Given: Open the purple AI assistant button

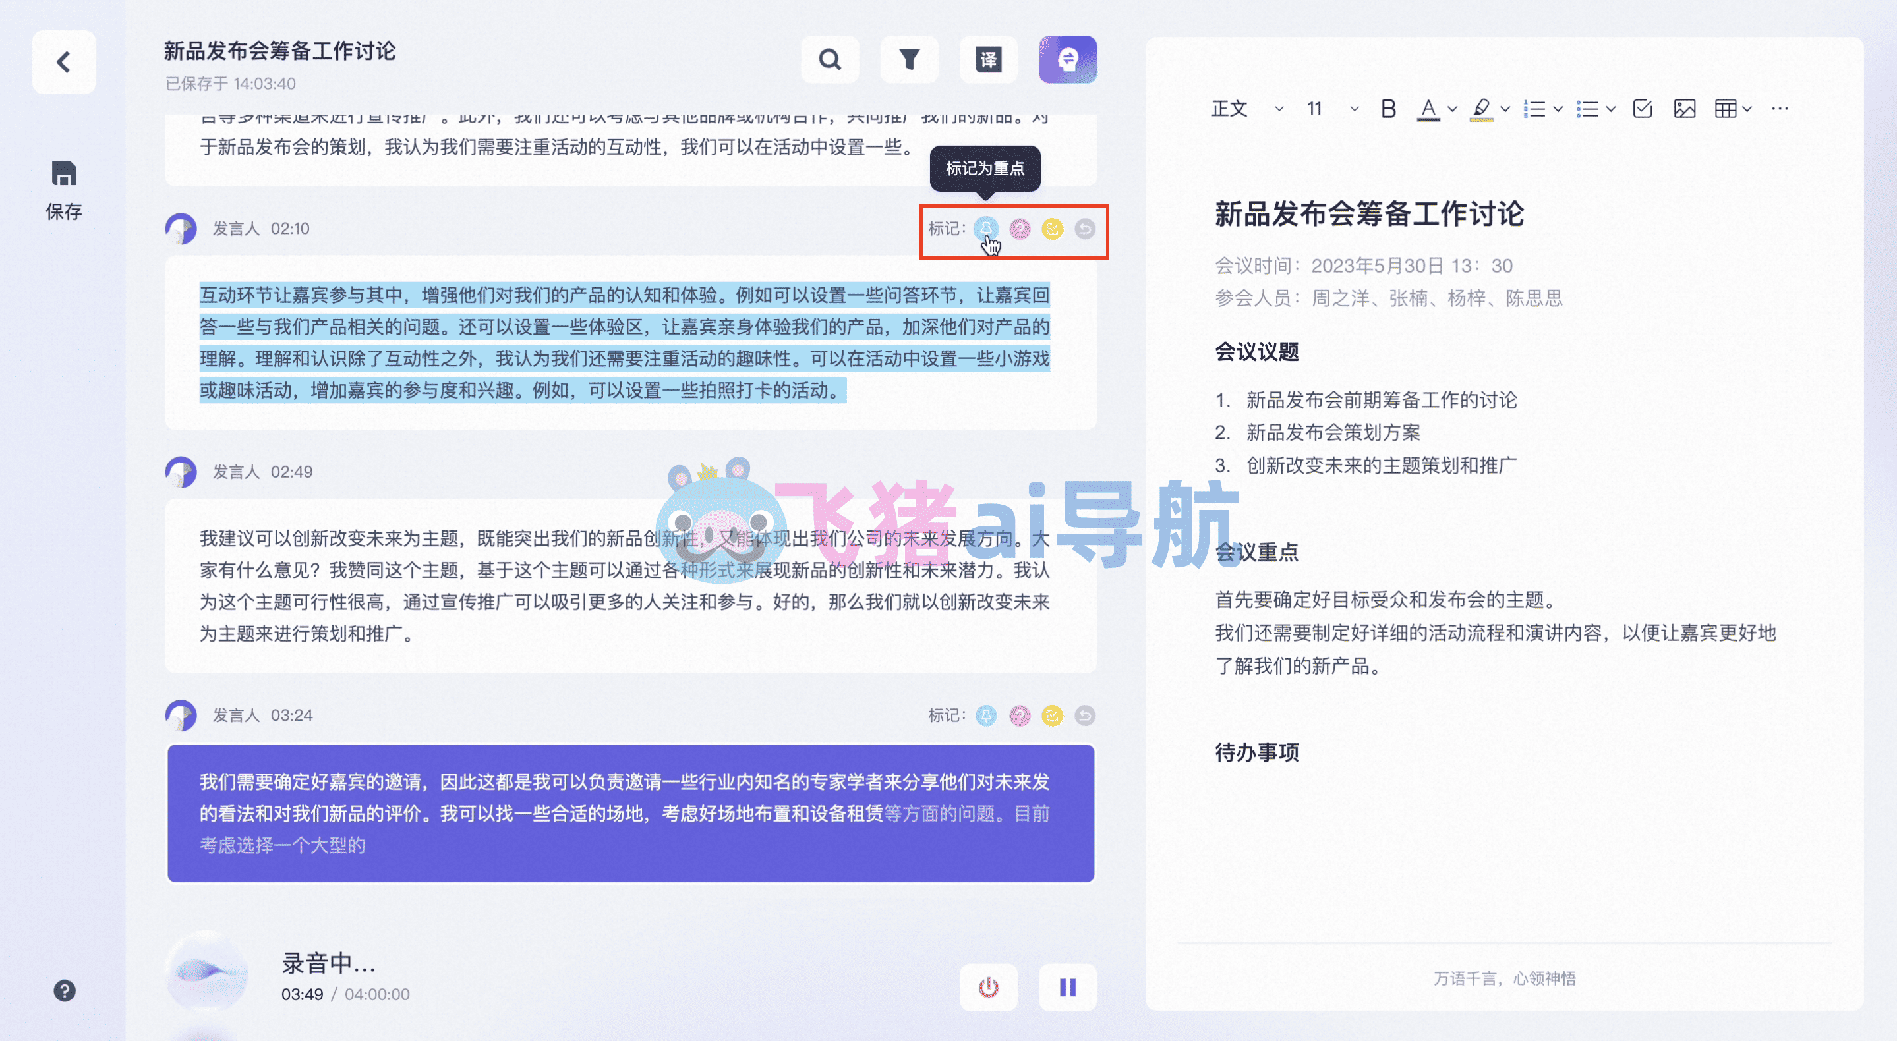Looking at the screenshot, I should [x=1068, y=60].
